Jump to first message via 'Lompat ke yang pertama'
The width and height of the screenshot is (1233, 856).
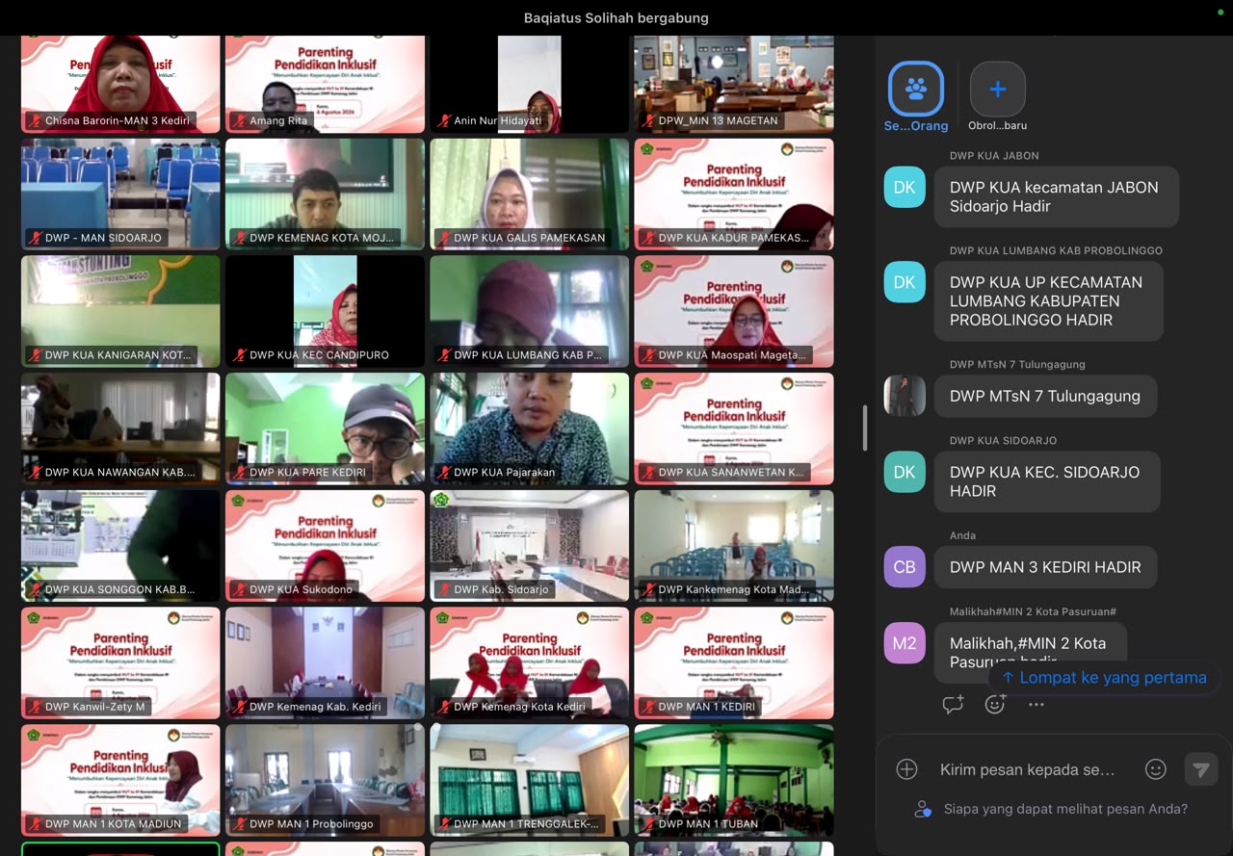click(x=1104, y=678)
